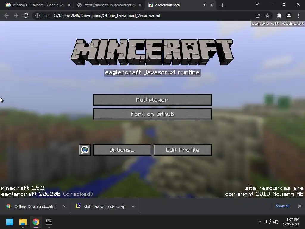
Task: Switch to windows 11 tweaks Google tab
Action: pyautogui.click(x=38, y=5)
